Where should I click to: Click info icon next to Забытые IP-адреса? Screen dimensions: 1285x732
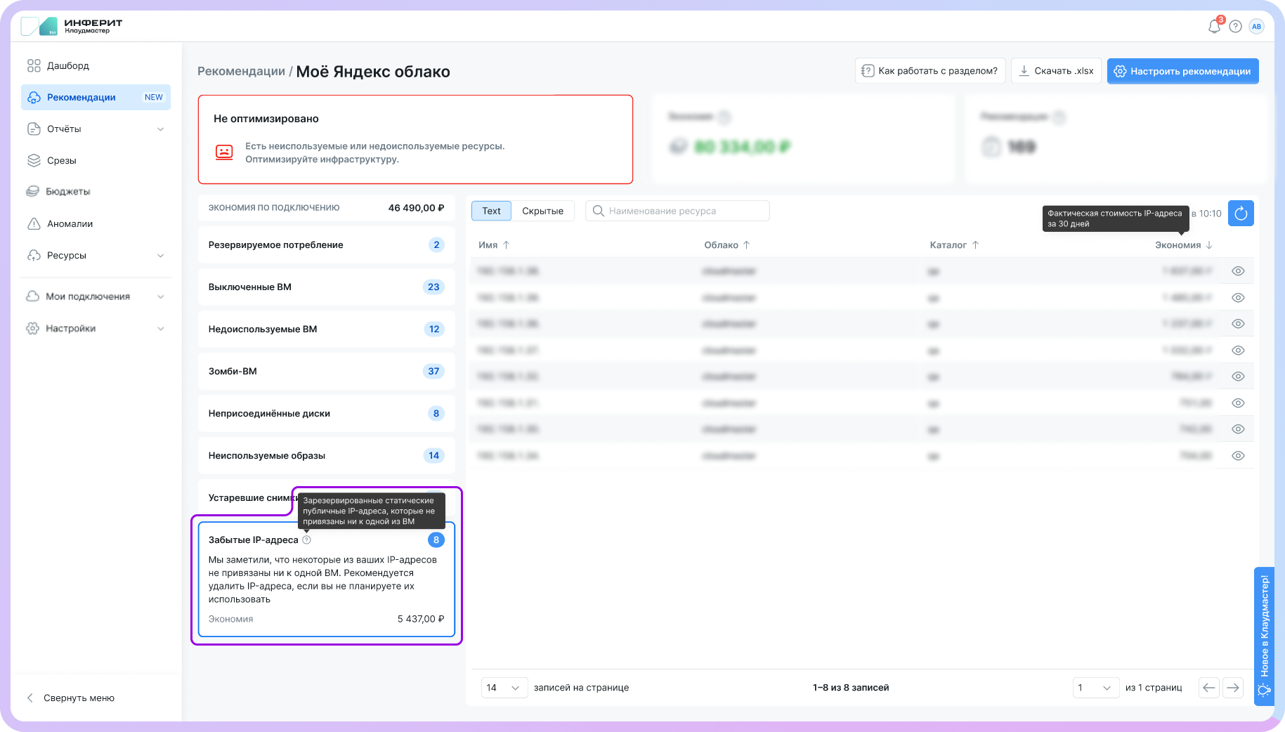(306, 540)
